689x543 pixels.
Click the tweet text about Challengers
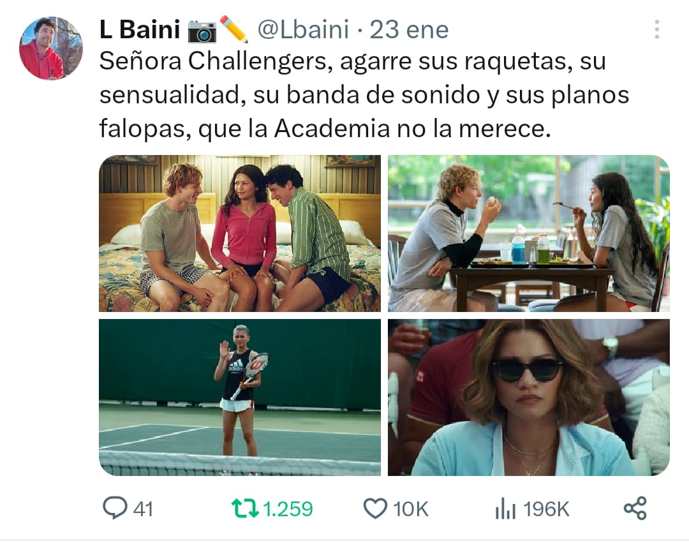[364, 95]
